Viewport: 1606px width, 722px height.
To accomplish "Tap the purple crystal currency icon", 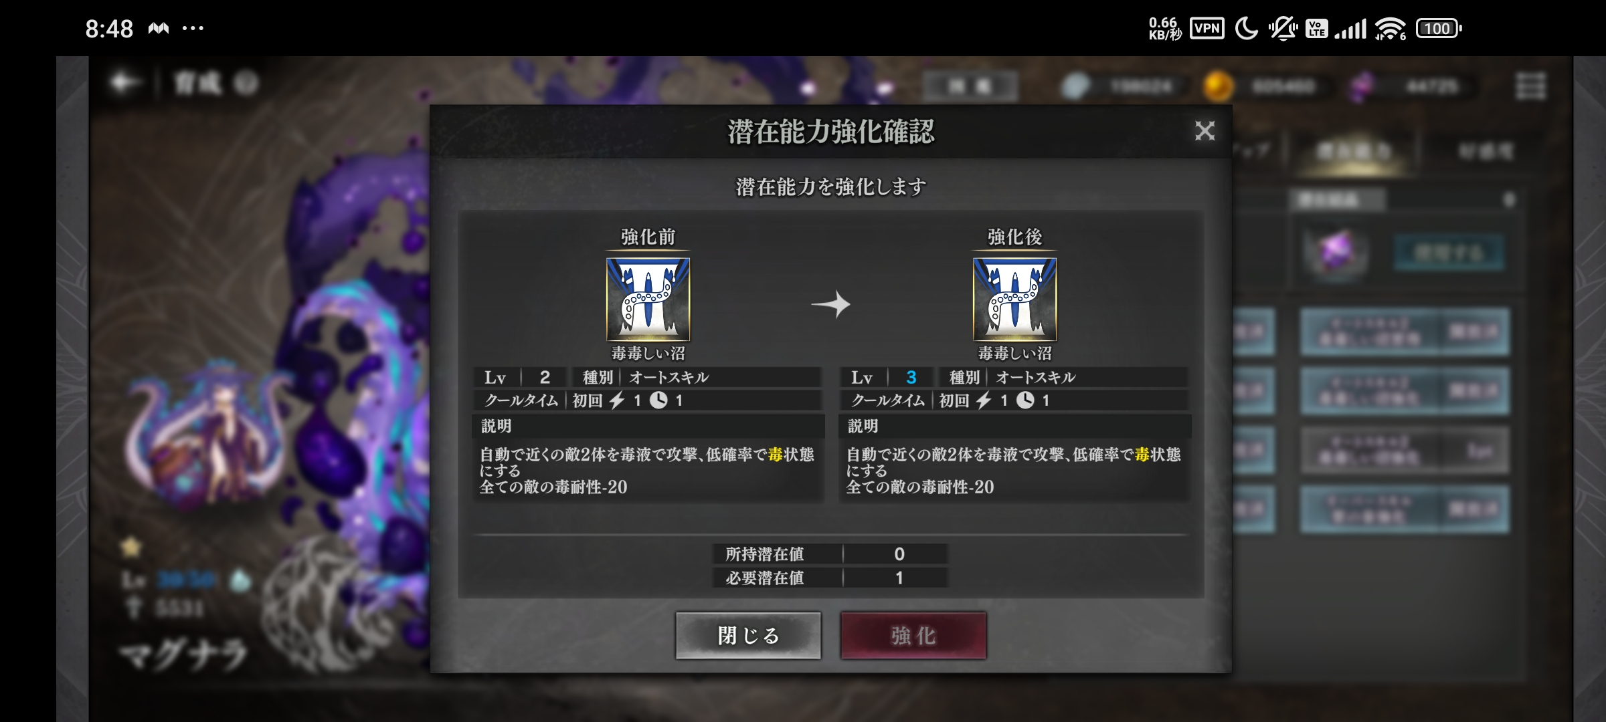I will (x=1361, y=86).
